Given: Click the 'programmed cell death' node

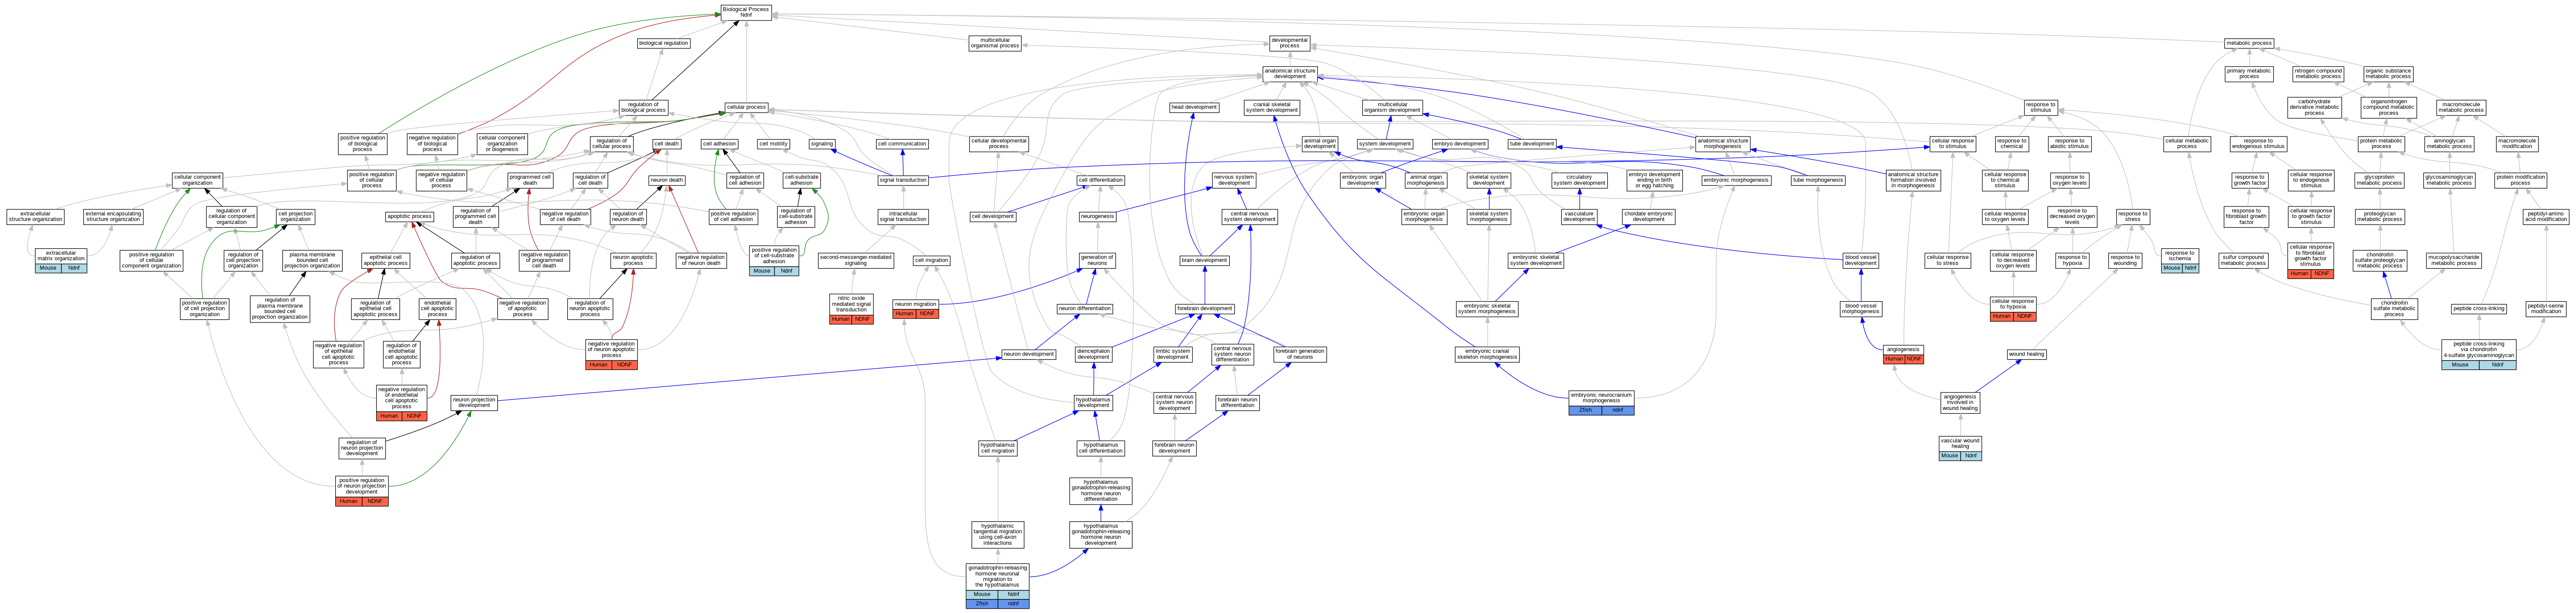Looking at the screenshot, I should [x=530, y=180].
